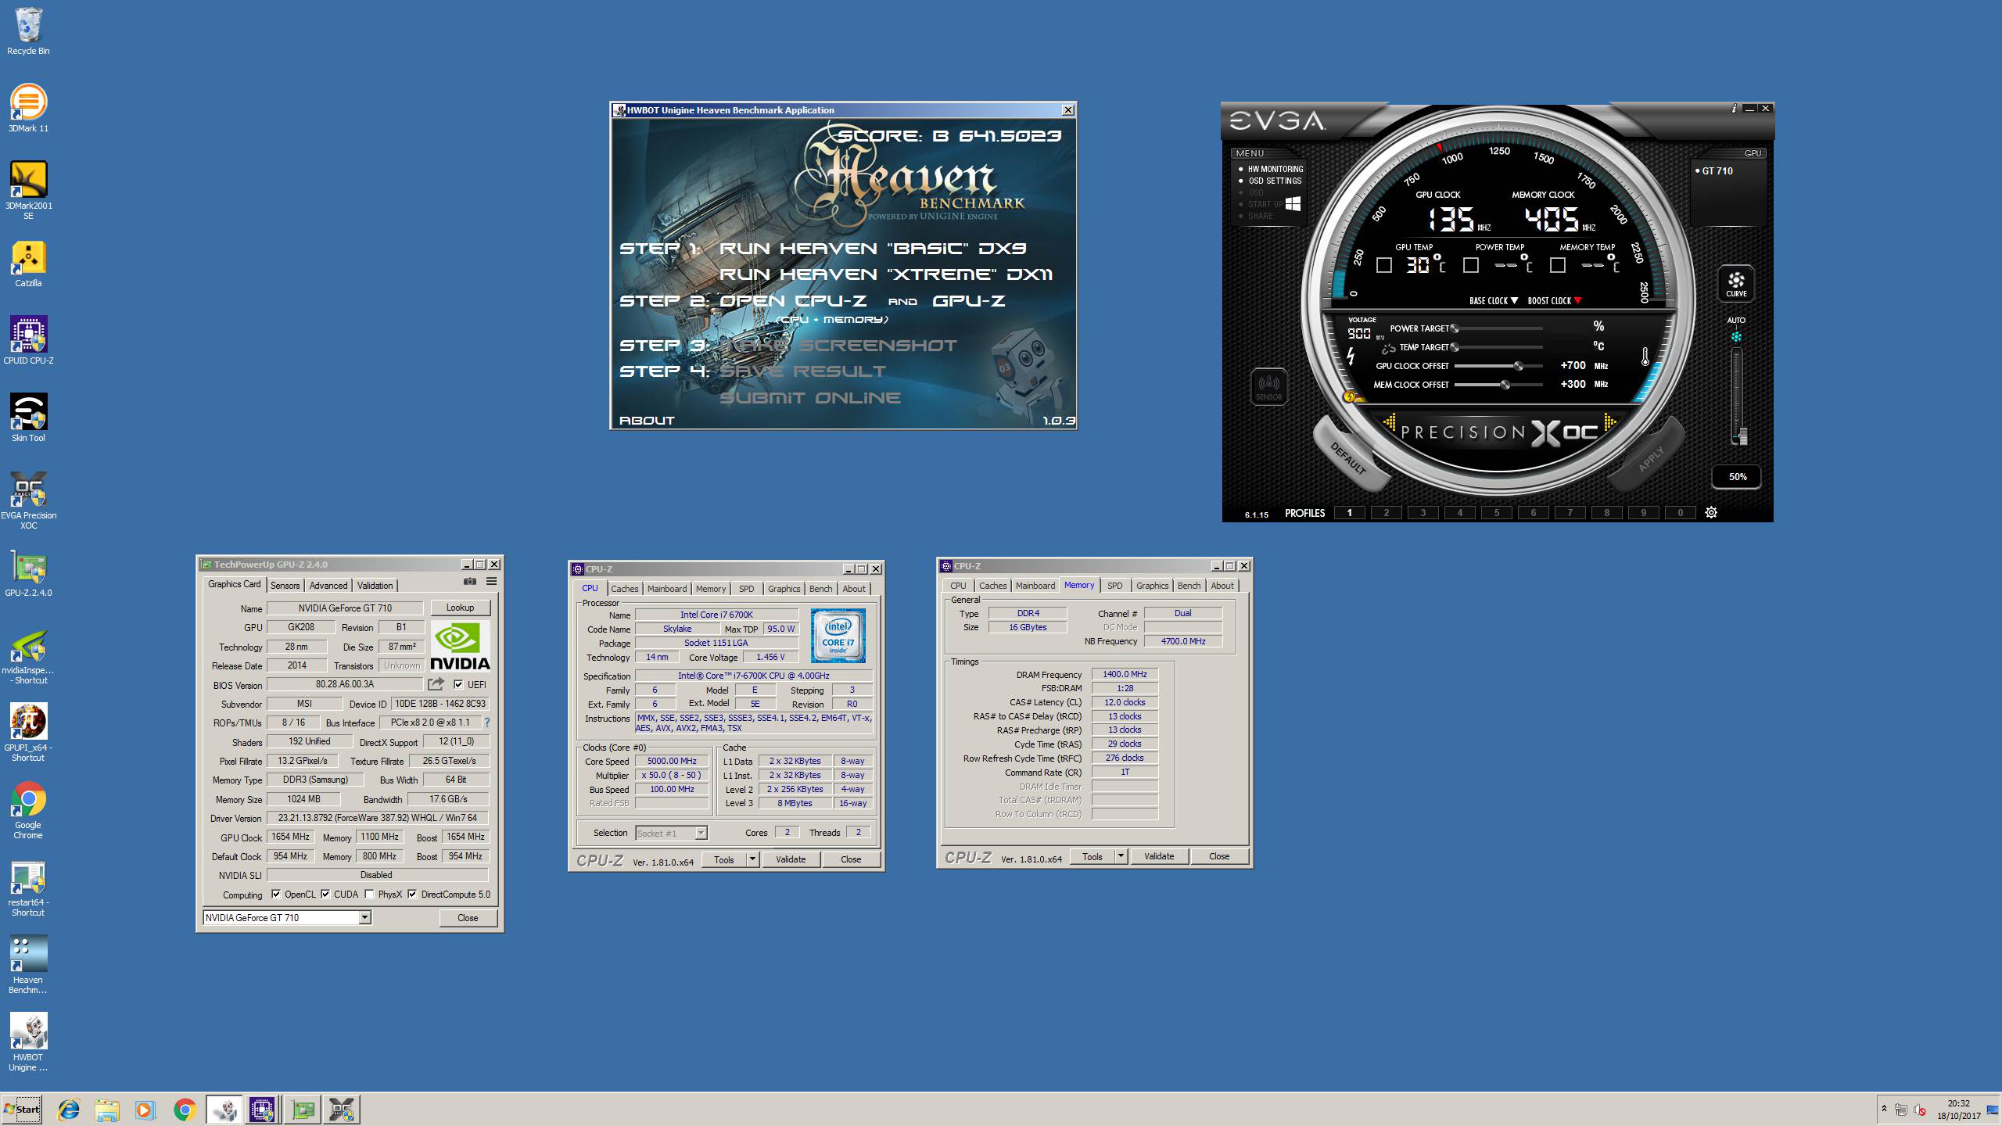
Task: Open the Skin Tool desktop shortcut
Action: tap(28, 418)
